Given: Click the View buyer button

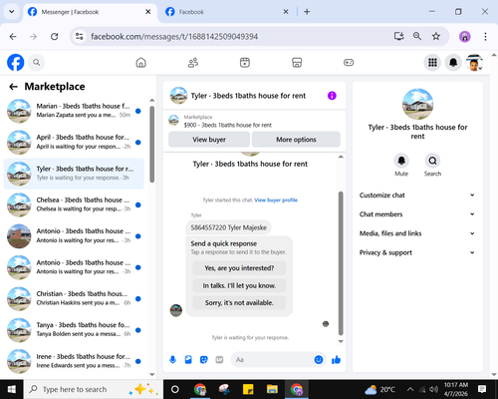Looking at the screenshot, I should tap(209, 140).
